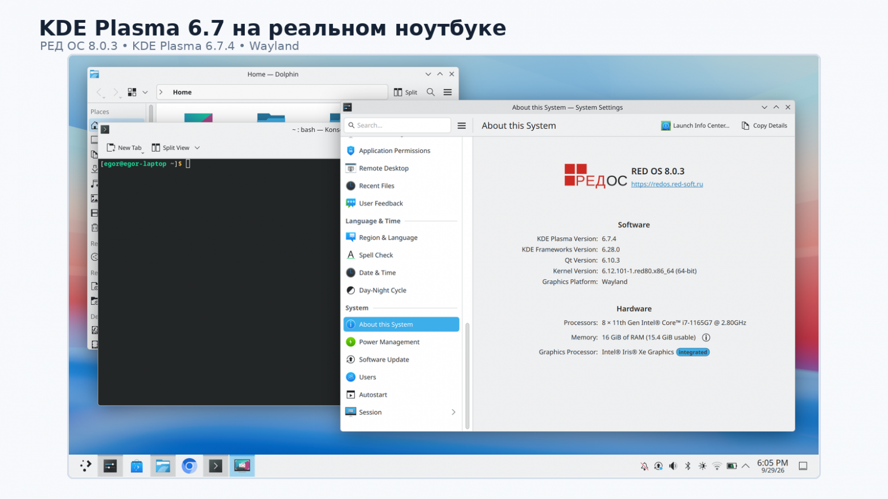Open Software Update settings

point(401,360)
